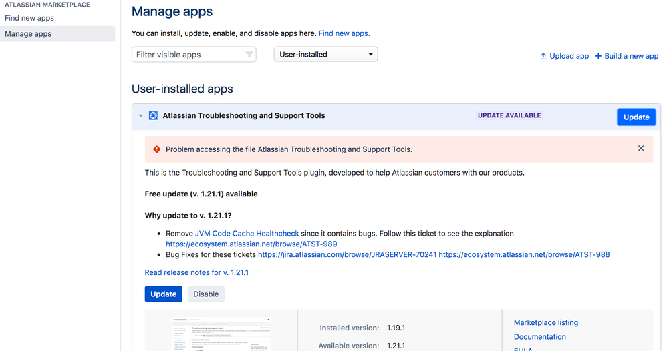Viewport: 667px width, 351px height.
Task: Focus the Filter visible apps field
Action: 194,55
